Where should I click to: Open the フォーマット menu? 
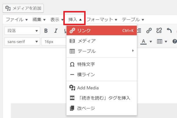pos(102,20)
